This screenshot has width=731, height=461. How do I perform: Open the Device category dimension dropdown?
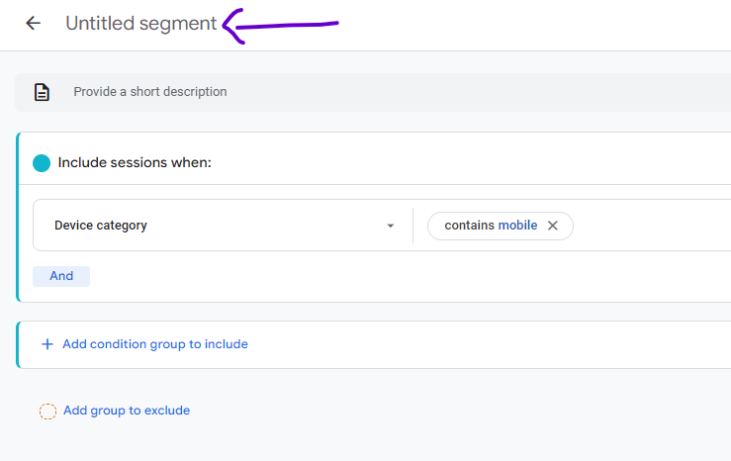223,226
